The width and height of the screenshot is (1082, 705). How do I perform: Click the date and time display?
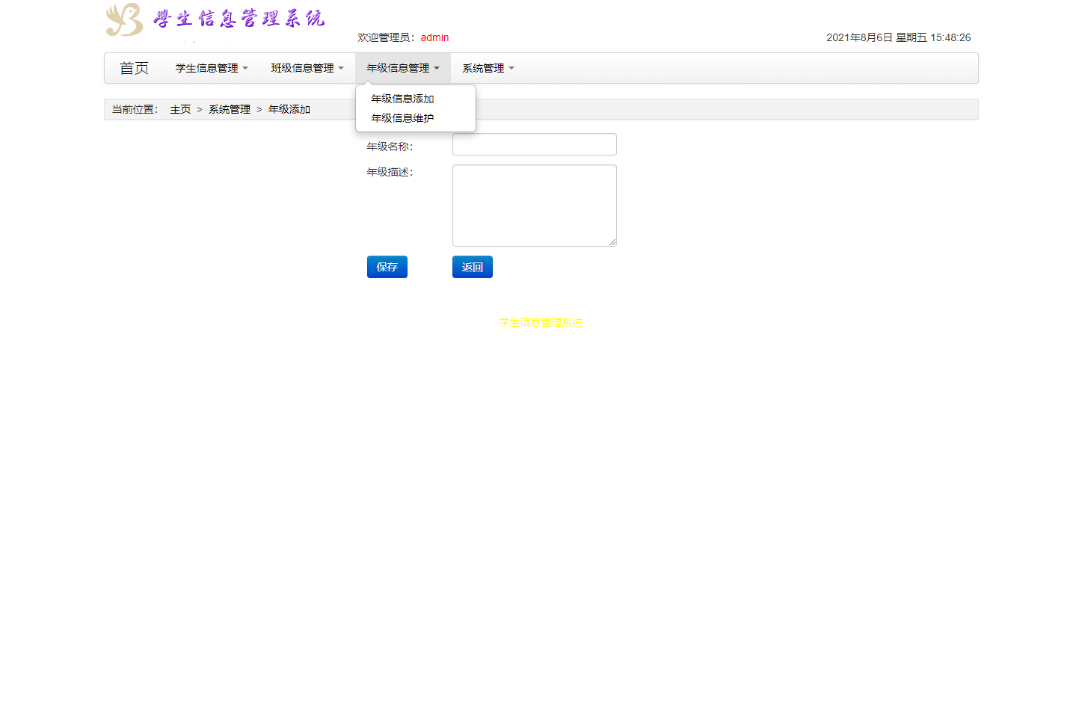[x=897, y=37]
